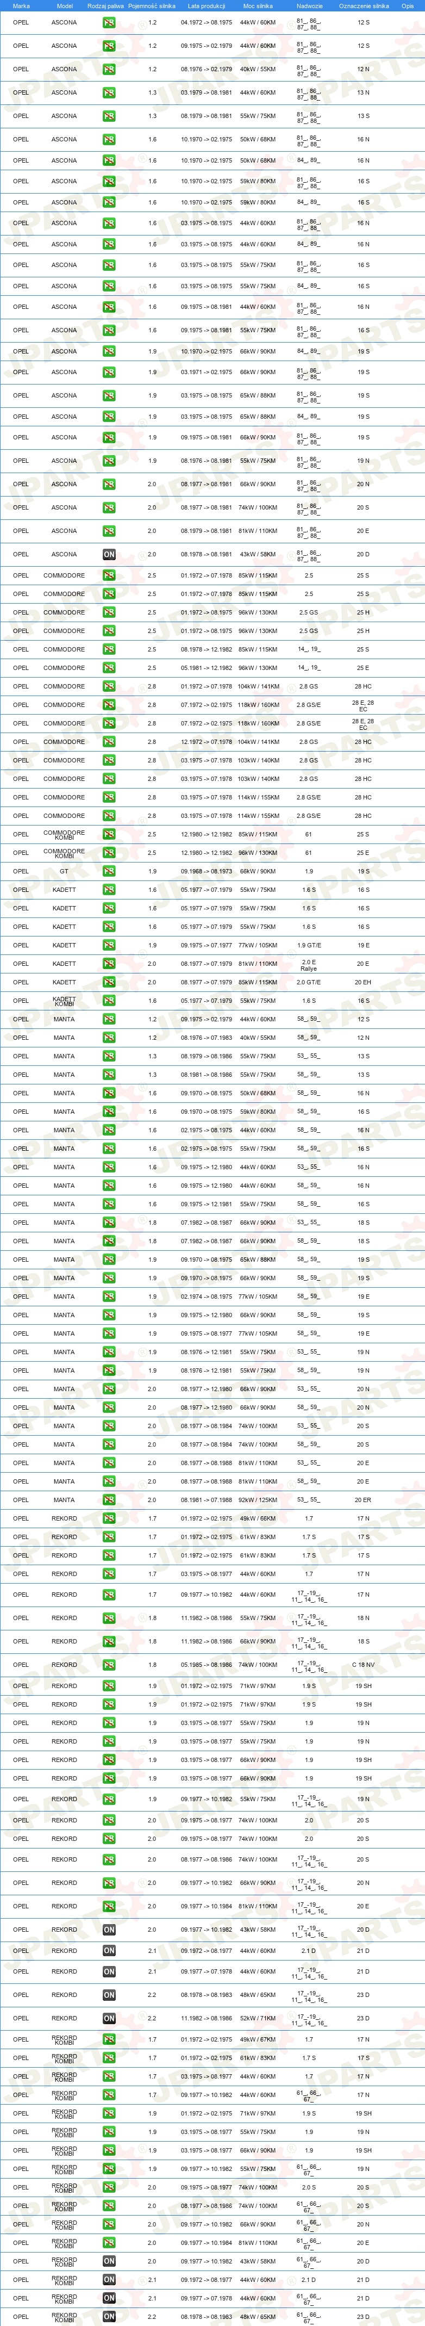Viewport: 425px width, 2326px height.
Task: Click the '2.0 GT/E' body cell
Action: coord(309,982)
